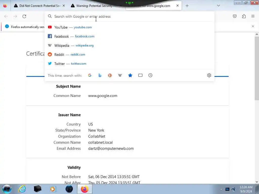Image resolution: width=259 pixels, height=194 pixels.
Task: Click the 'New York' state value
Action: [96, 130]
